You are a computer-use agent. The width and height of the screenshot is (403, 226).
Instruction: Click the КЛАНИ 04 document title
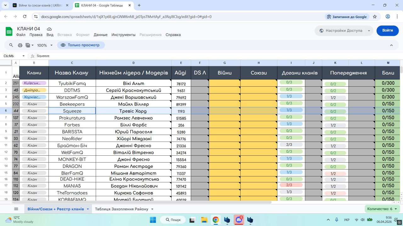pos(29,29)
